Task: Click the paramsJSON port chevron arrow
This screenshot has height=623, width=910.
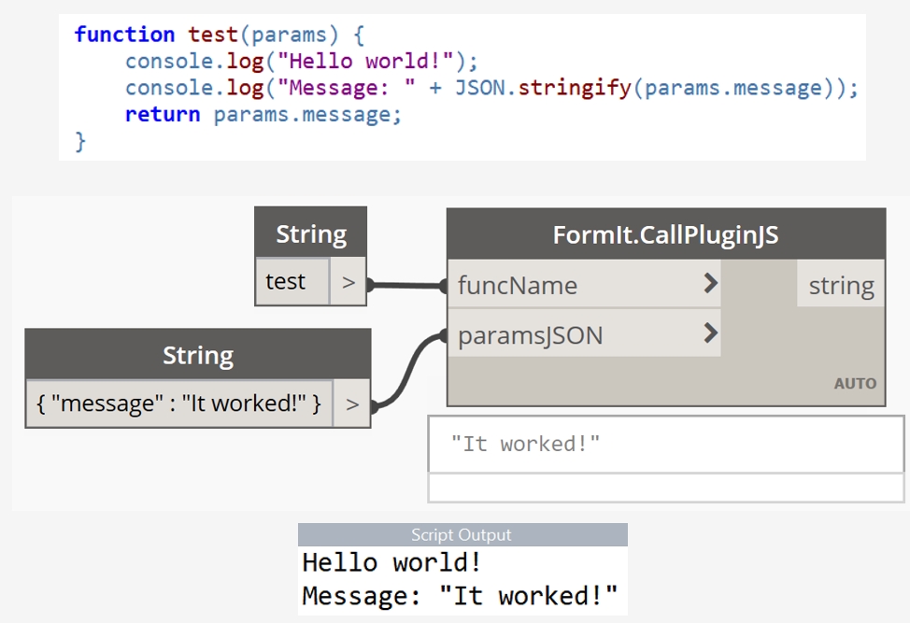Action: (x=710, y=333)
